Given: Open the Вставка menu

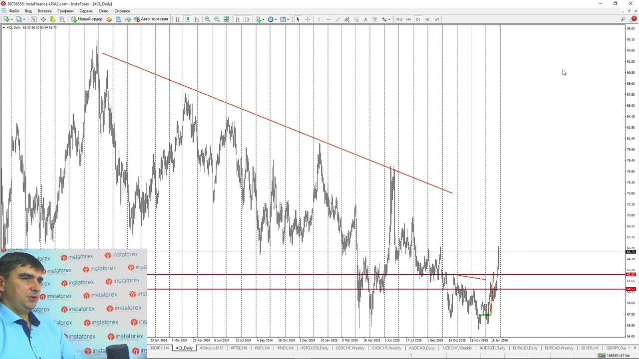Looking at the screenshot, I should click(x=44, y=11).
